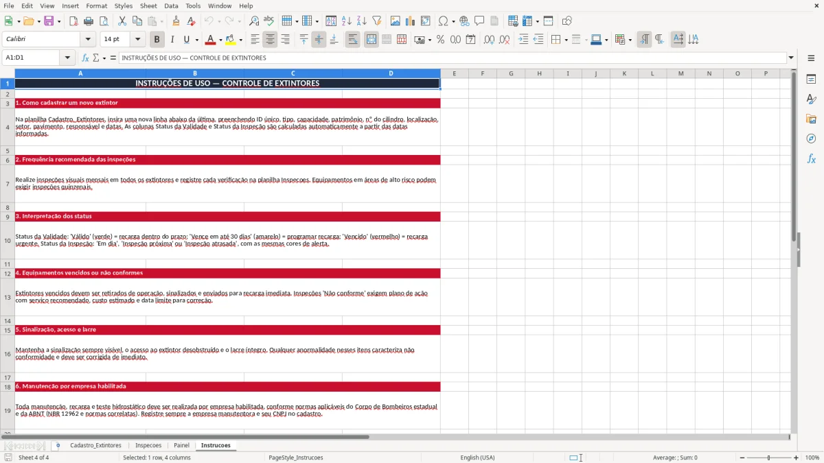Adjust the zoom slider
Viewport: 824px width, 463px height.
768,458
